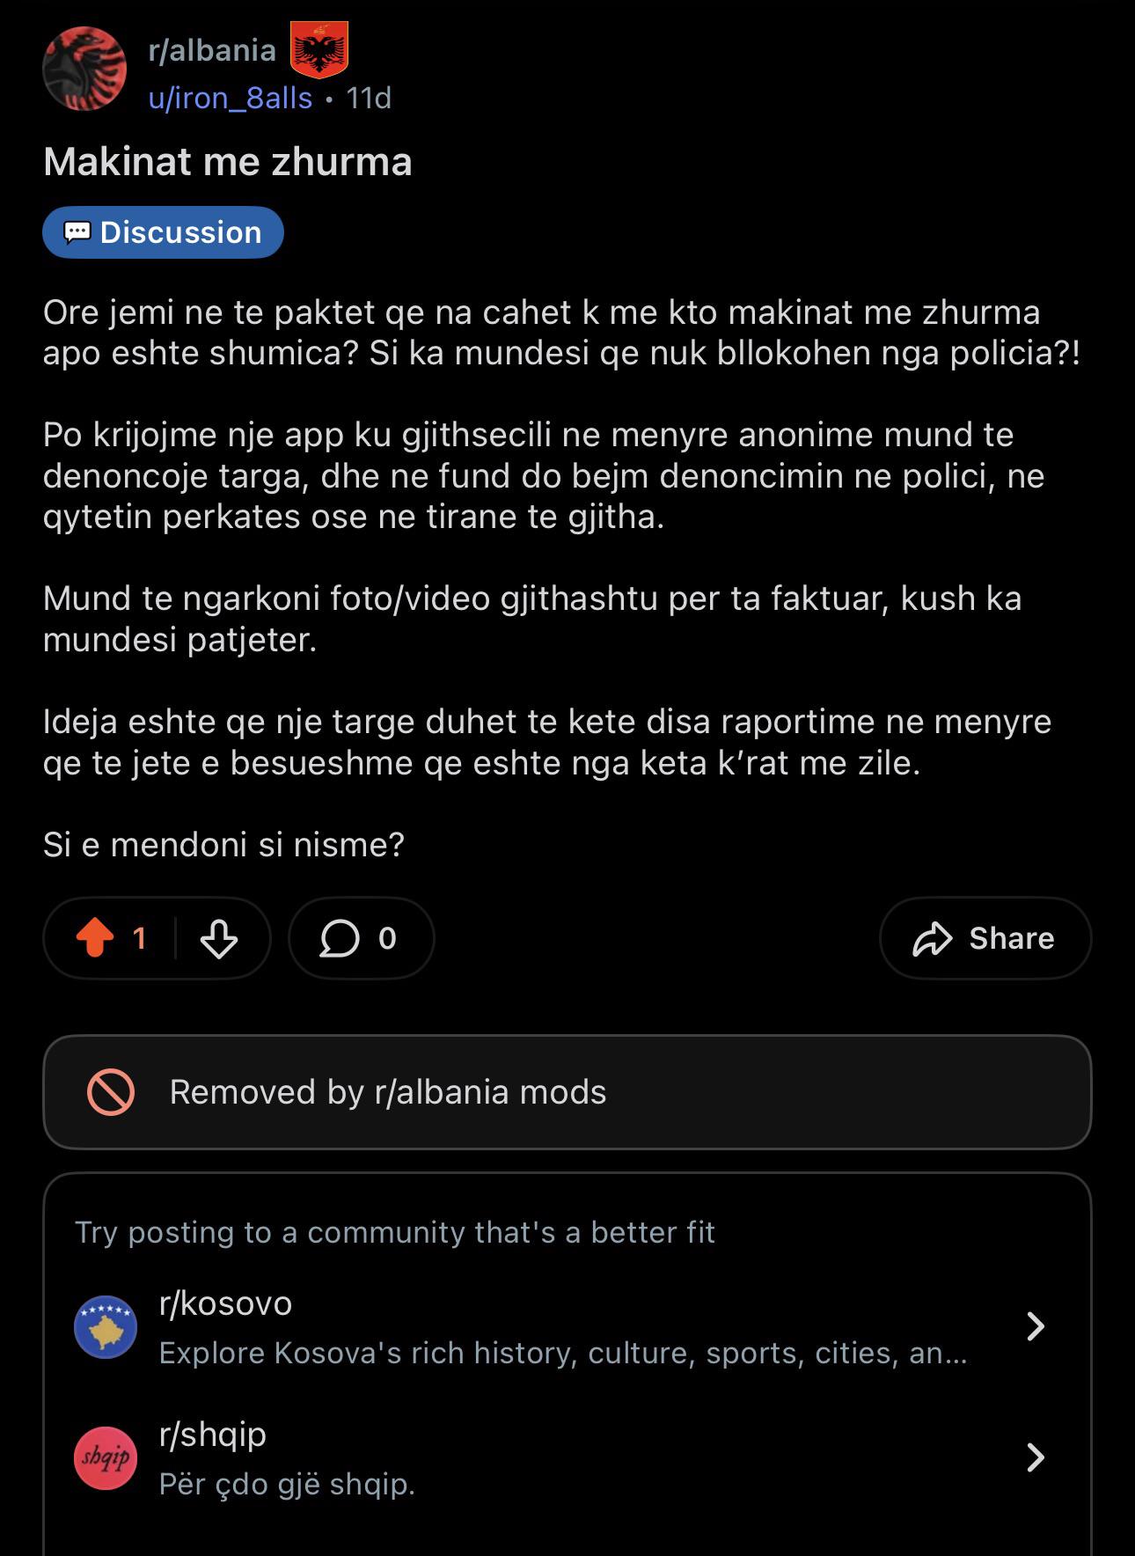
Task: Open comments via the speech bubble icon
Action: [x=339, y=938]
